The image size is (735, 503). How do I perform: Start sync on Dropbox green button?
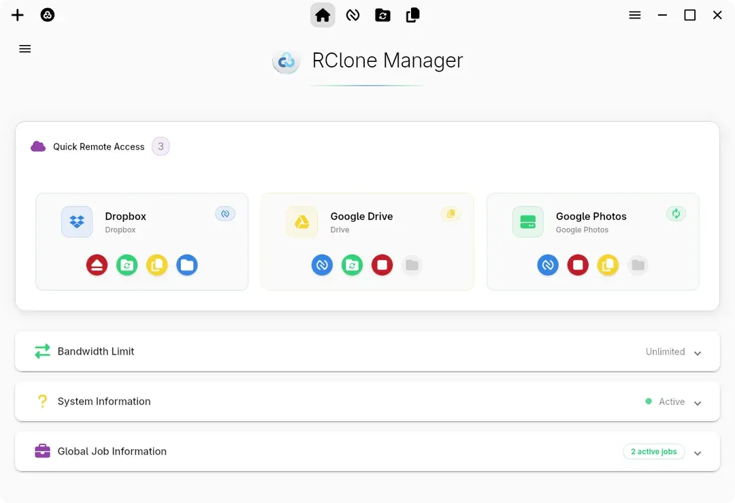point(127,265)
